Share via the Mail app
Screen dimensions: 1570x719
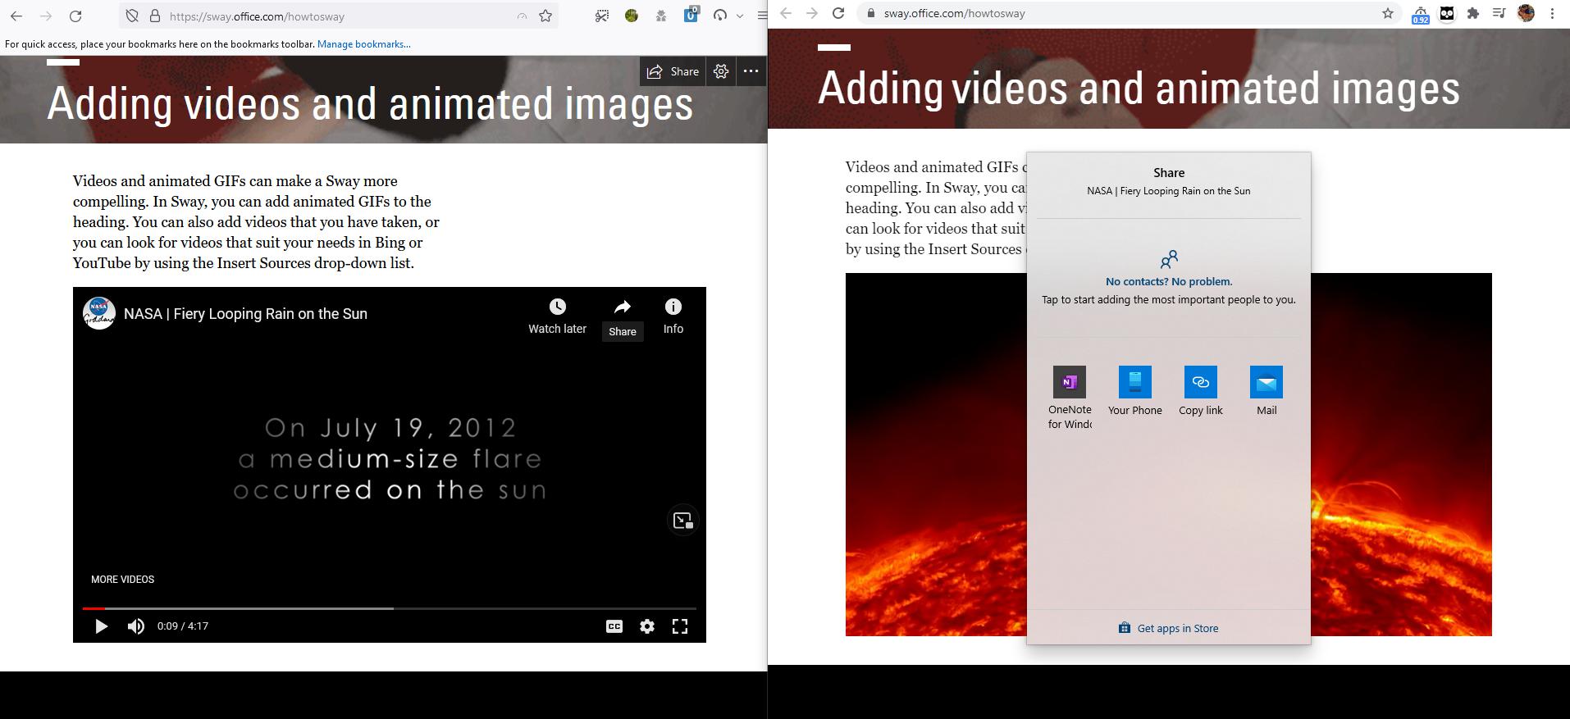pos(1266,391)
